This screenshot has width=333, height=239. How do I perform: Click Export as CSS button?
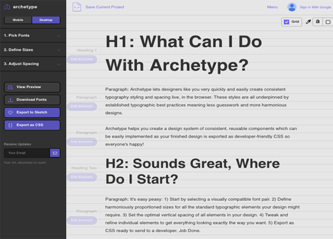tap(32, 126)
